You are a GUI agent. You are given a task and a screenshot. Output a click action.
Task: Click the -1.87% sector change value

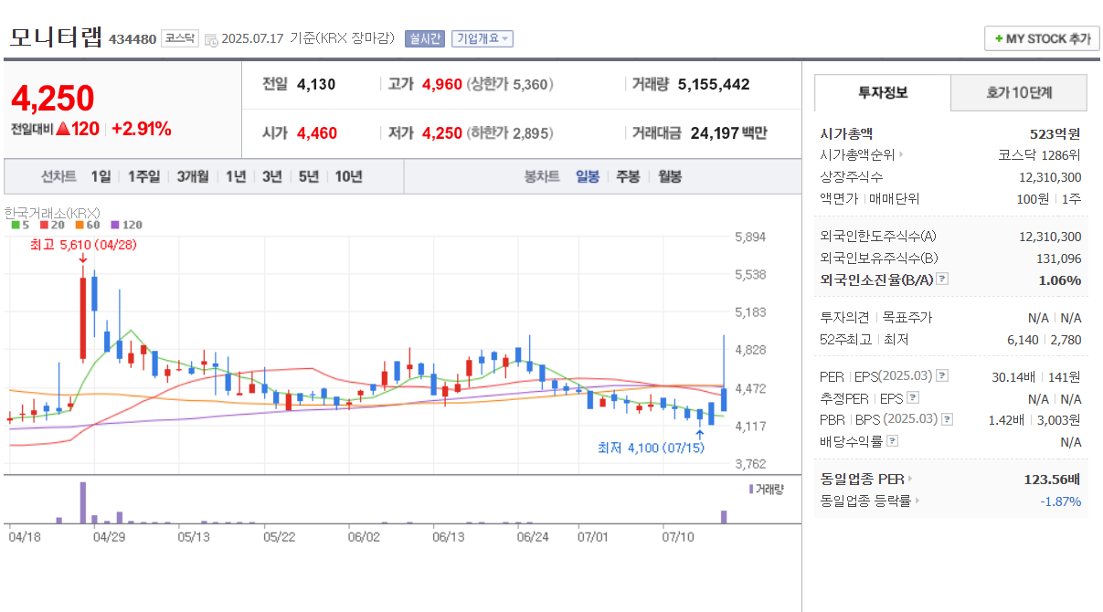[1061, 501]
